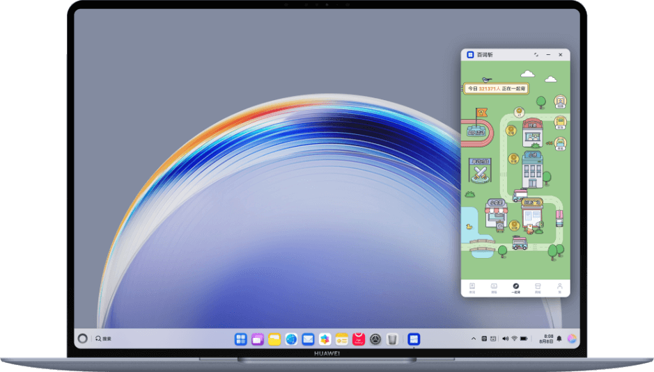Open the small shop with striped awning
Screen dimensions: 654x372
(x=497, y=214)
